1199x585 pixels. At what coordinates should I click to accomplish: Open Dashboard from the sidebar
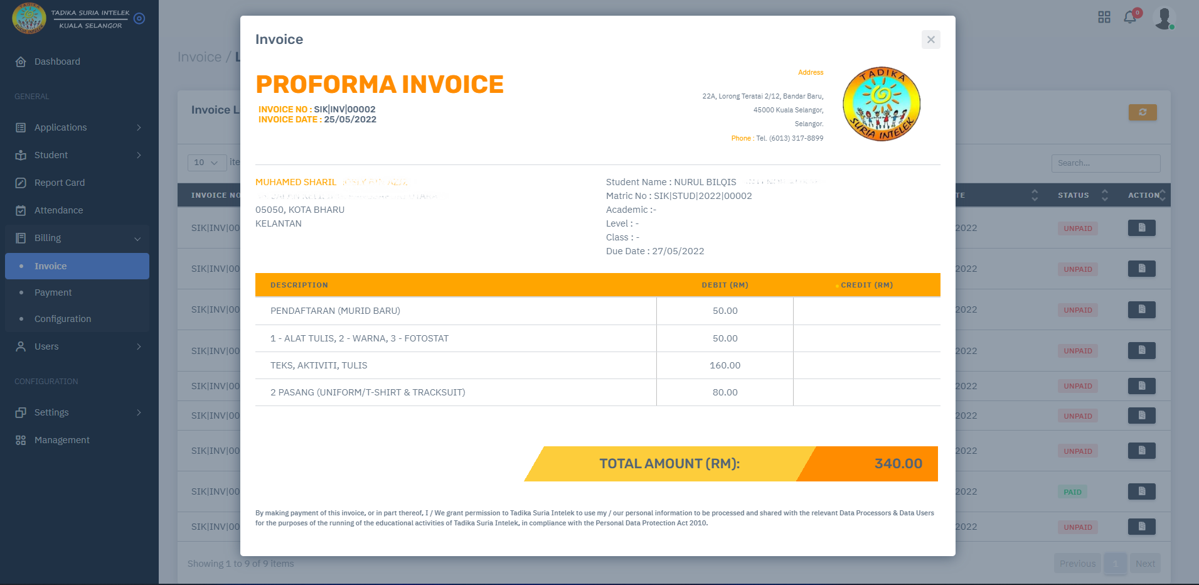(x=57, y=62)
